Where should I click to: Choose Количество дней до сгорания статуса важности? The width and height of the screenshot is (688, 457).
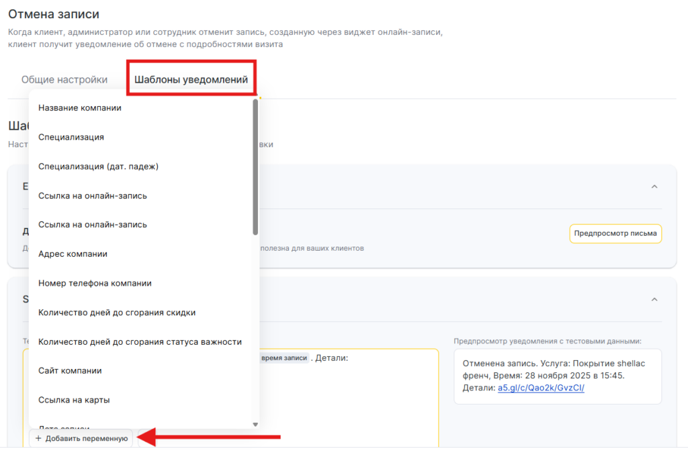coord(140,341)
